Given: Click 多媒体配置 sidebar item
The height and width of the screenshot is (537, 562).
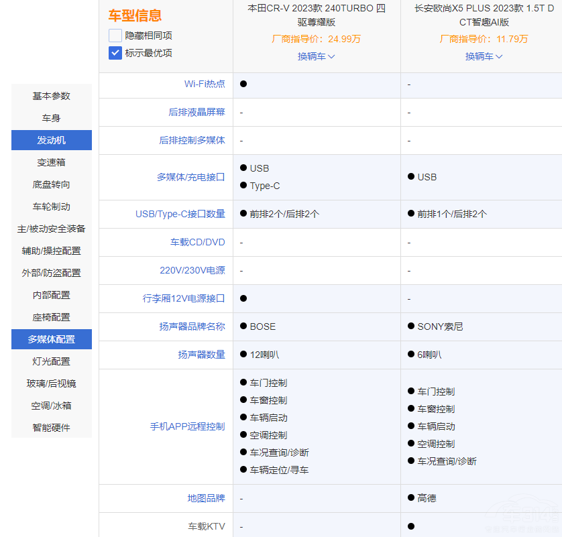Looking at the screenshot, I should 51,339.
